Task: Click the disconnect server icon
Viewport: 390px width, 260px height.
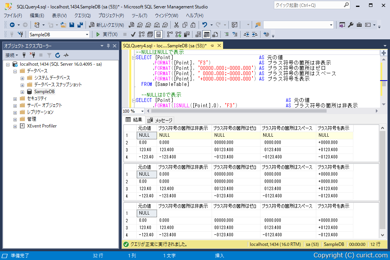Action: (x=32, y=55)
